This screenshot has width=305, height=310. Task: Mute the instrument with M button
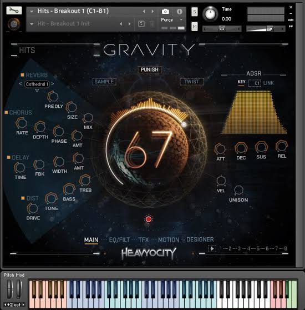(195, 27)
